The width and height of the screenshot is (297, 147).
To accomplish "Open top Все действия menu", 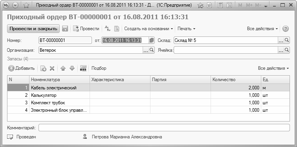I will click(262, 29).
